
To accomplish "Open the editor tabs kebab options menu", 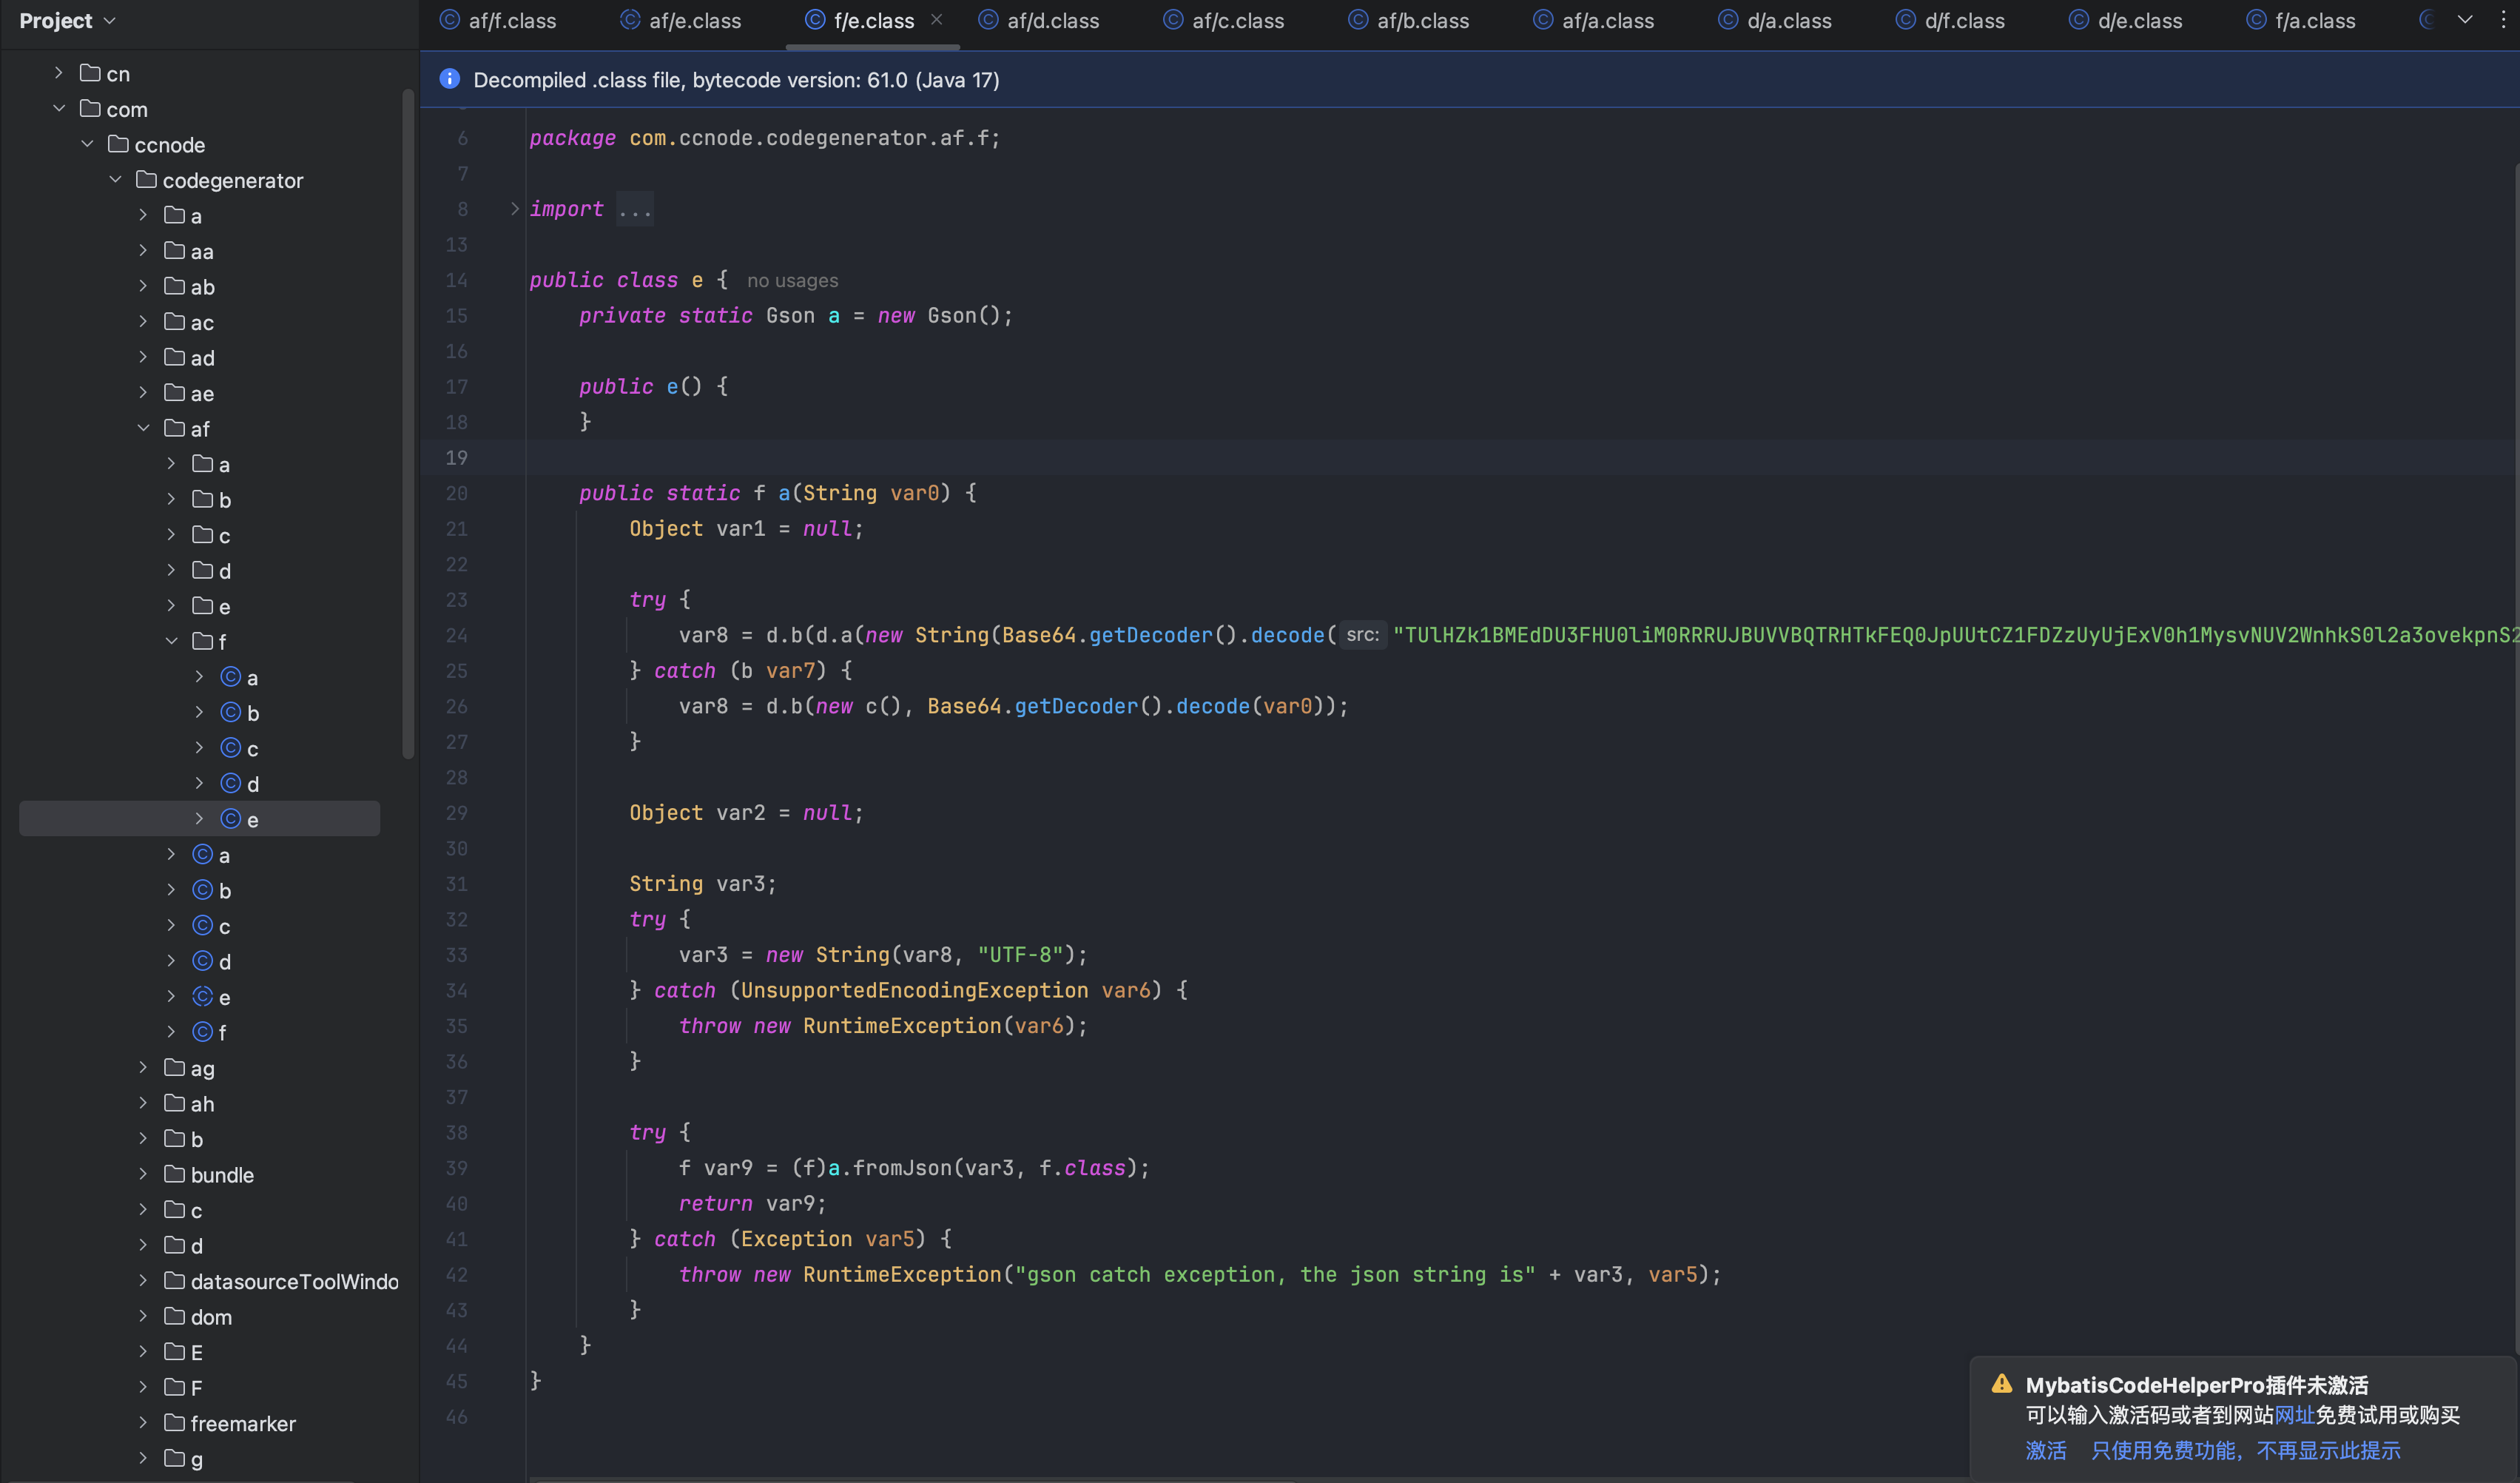I will click(2503, 20).
